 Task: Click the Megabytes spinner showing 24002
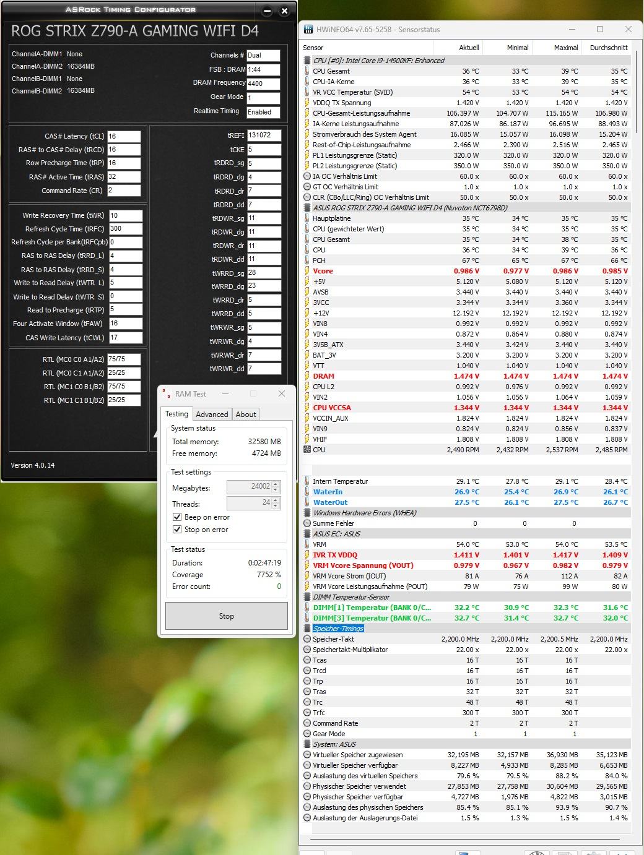pyautogui.click(x=254, y=487)
